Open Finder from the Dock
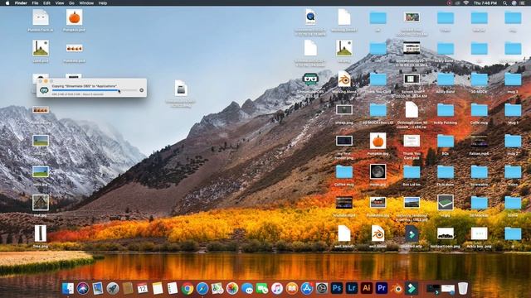This screenshot has width=531, height=298. [68, 289]
